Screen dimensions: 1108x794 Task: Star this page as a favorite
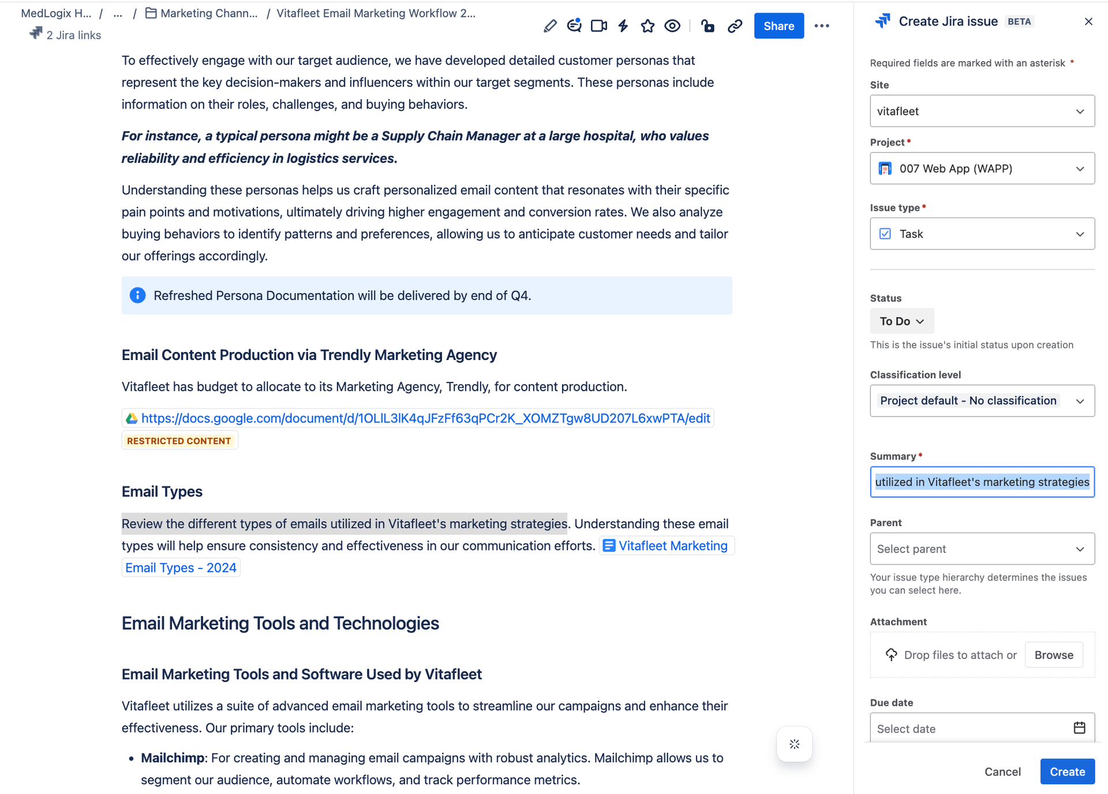tap(647, 25)
